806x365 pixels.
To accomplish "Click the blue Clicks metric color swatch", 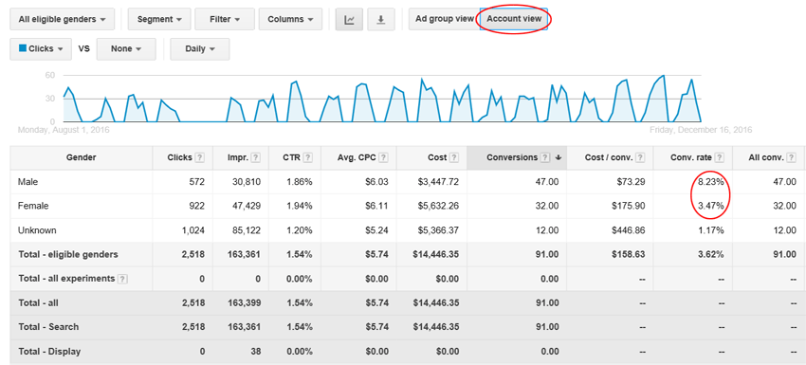I will [x=23, y=48].
